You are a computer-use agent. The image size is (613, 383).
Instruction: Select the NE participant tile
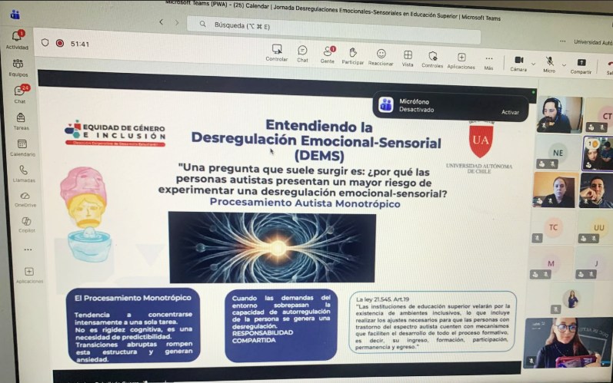click(x=557, y=154)
